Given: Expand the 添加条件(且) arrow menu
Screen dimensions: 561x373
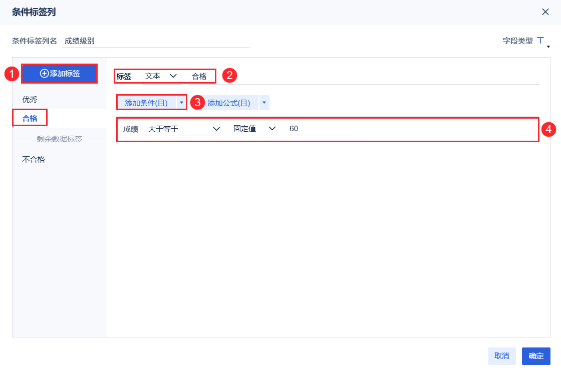Looking at the screenshot, I should tap(181, 103).
